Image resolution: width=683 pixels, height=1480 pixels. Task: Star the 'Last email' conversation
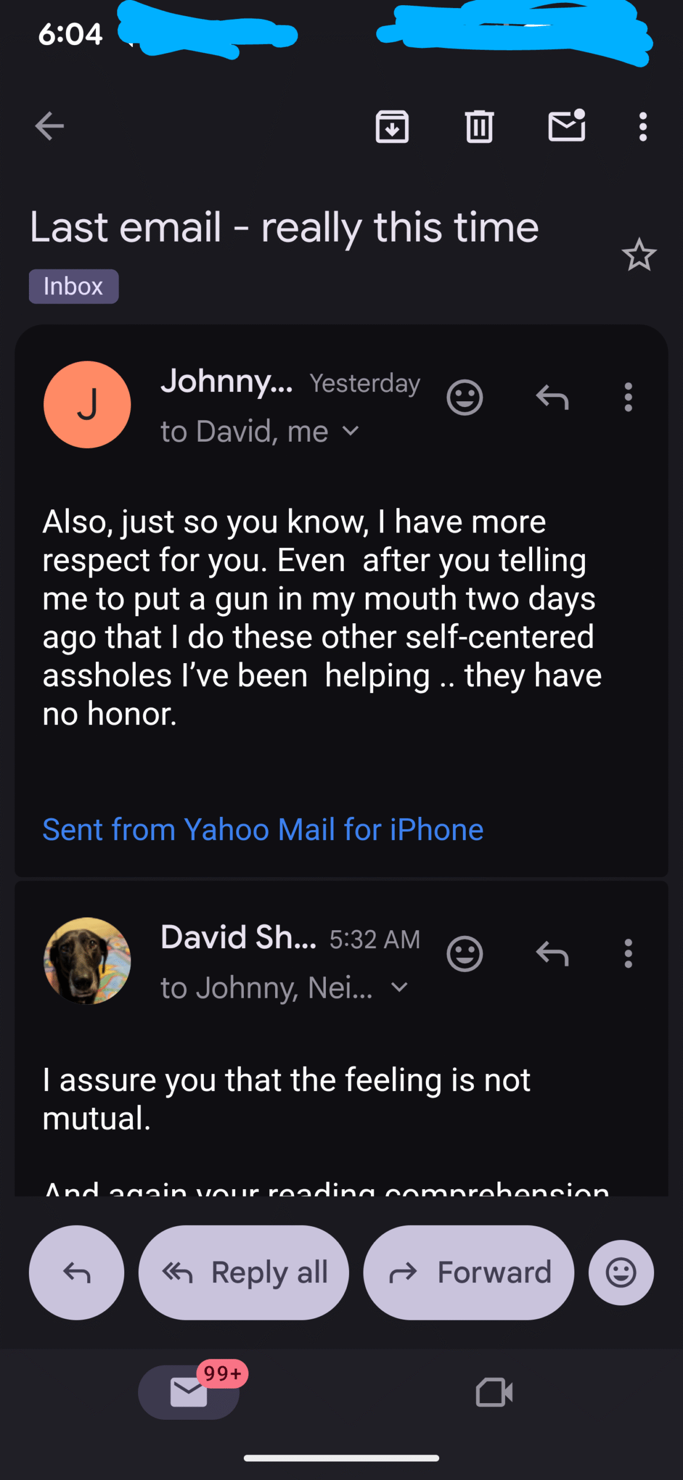[639, 255]
